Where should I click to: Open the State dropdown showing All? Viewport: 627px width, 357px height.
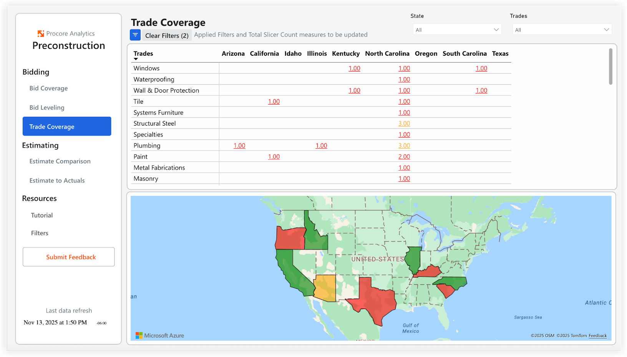tap(457, 29)
